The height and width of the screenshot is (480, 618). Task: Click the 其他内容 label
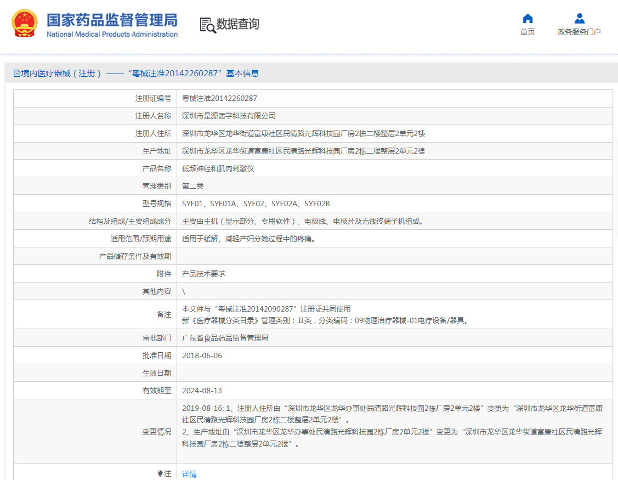(x=156, y=291)
